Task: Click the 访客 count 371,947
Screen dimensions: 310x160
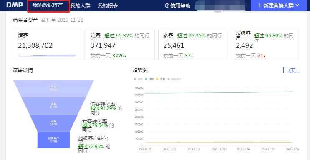Action: click(103, 46)
